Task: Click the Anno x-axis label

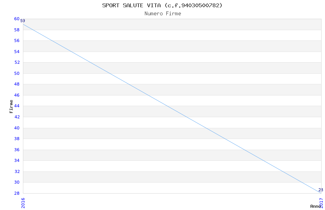Action: (315, 206)
